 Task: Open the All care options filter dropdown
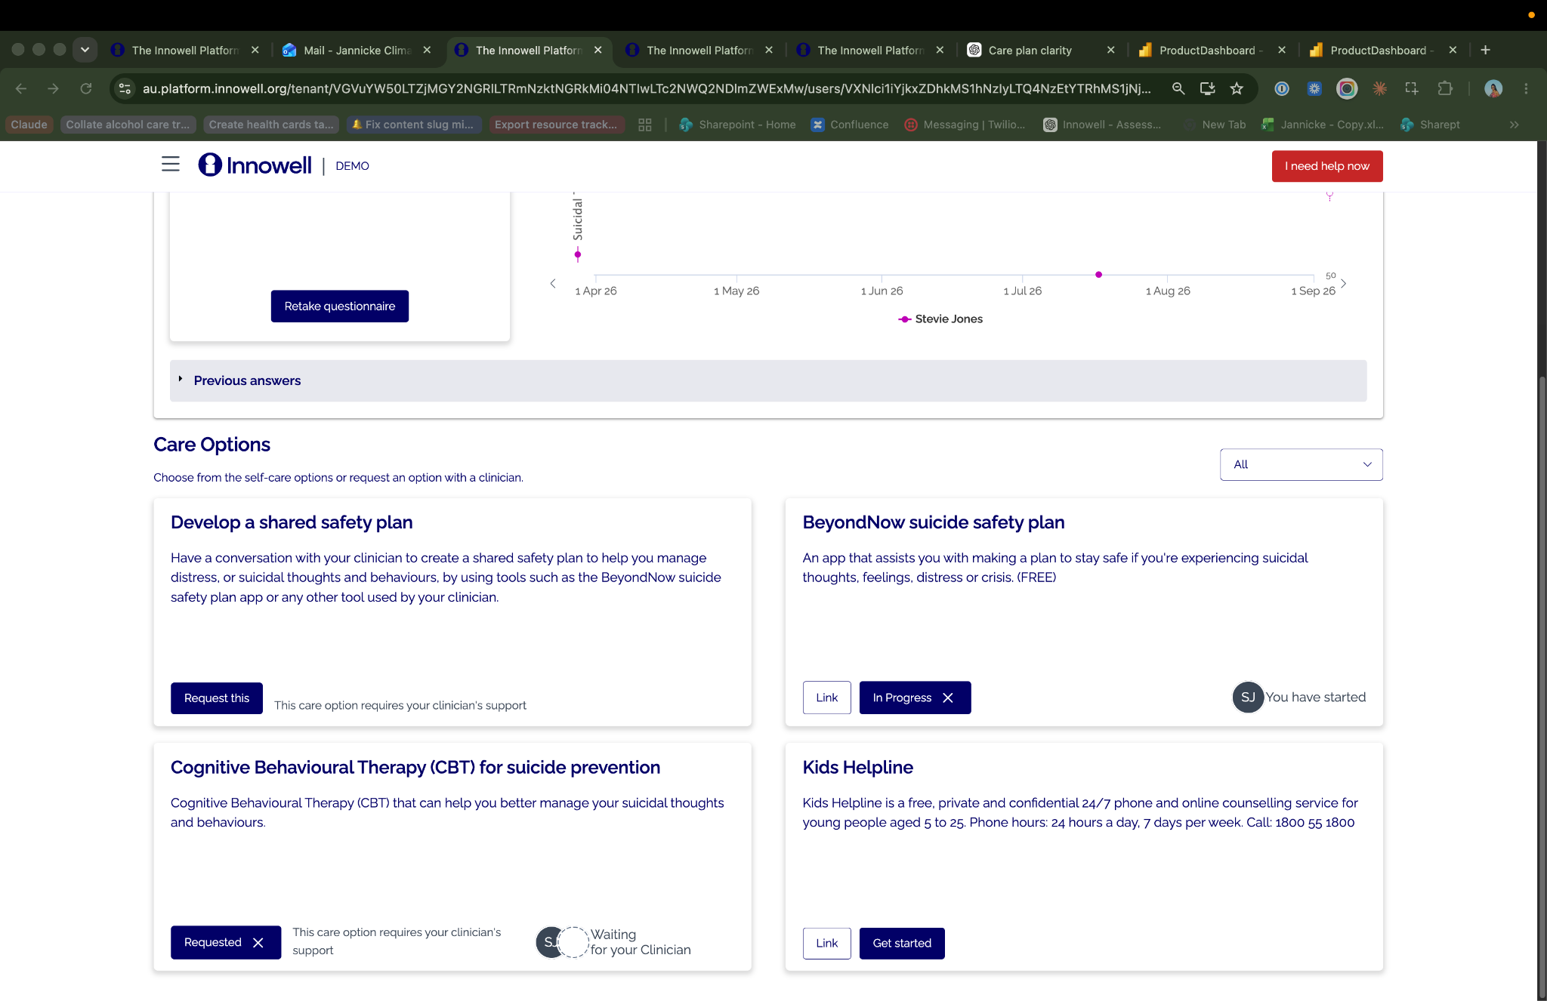[1301, 464]
